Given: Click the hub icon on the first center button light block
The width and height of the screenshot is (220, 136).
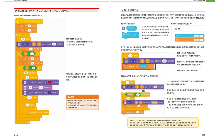Looking at the screenshot, I should [26, 82].
